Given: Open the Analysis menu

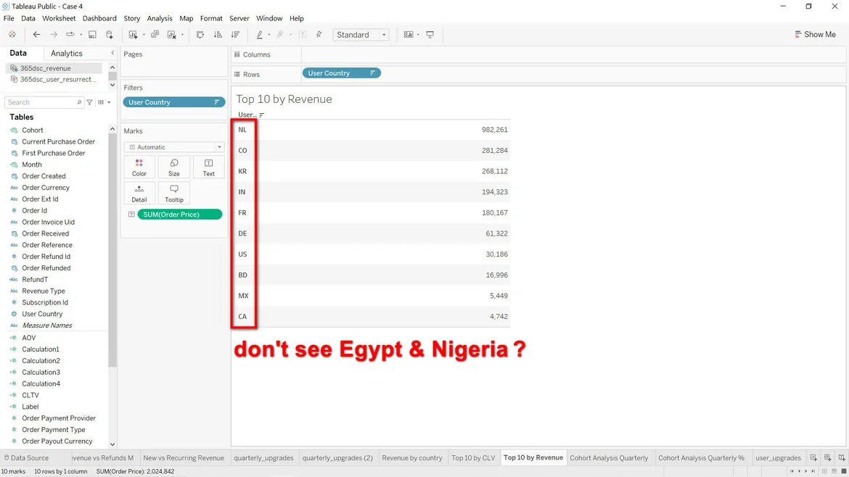Looking at the screenshot, I should point(160,18).
